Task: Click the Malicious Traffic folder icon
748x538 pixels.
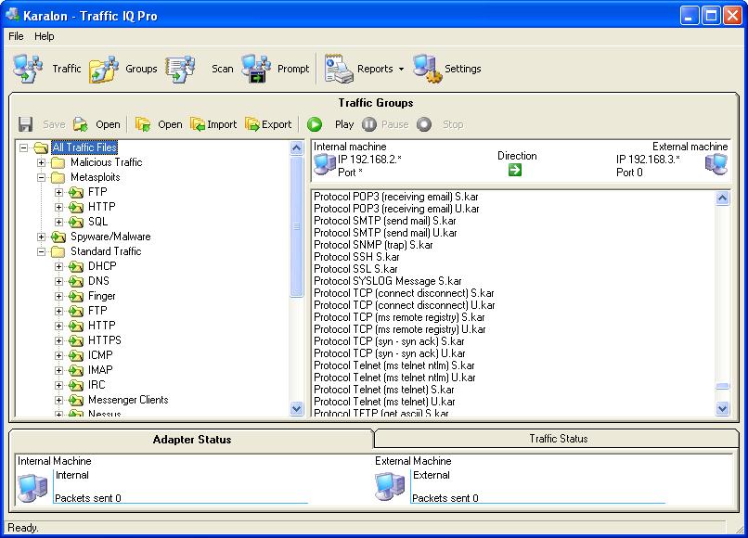Action: [x=58, y=162]
